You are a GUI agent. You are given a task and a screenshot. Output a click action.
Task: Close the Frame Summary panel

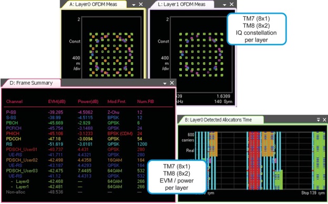(x=172, y=83)
